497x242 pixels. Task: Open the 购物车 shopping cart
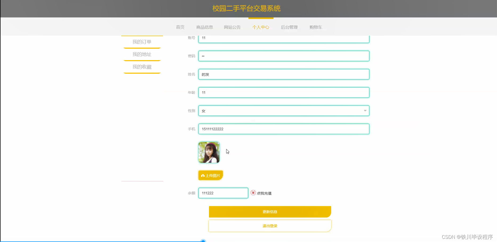[316, 27]
